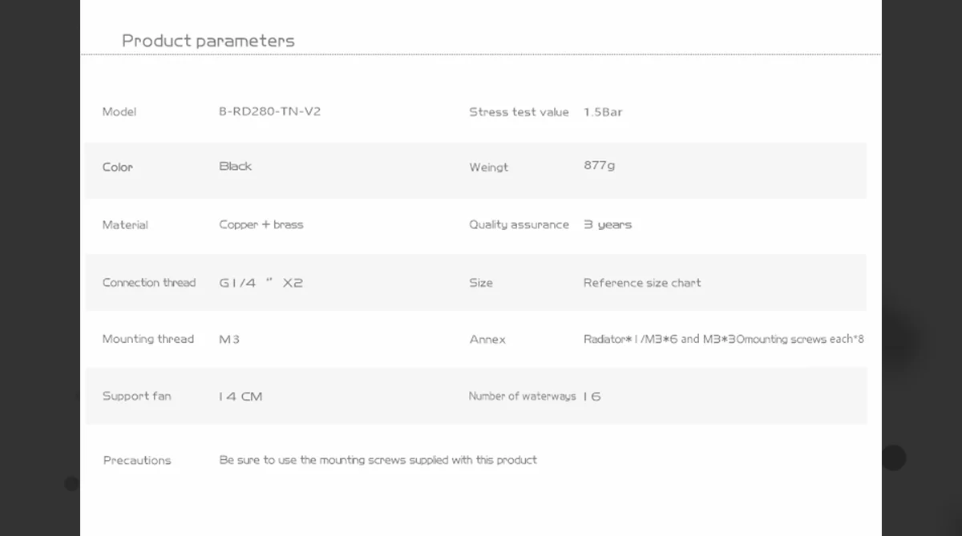Click the Stress test value label
Image resolution: width=962 pixels, height=536 pixels.
tap(519, 112)
